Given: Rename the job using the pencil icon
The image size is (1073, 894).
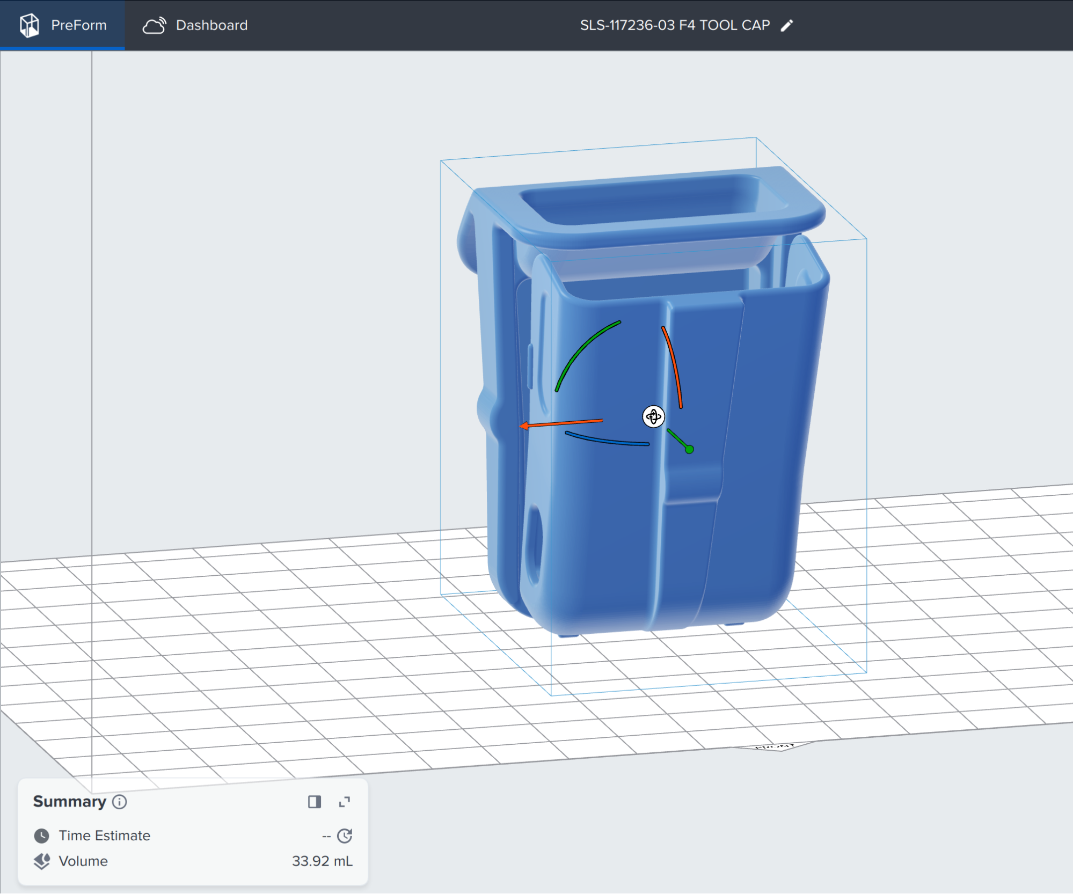Looking at the screenshot, I should point(786,25).
